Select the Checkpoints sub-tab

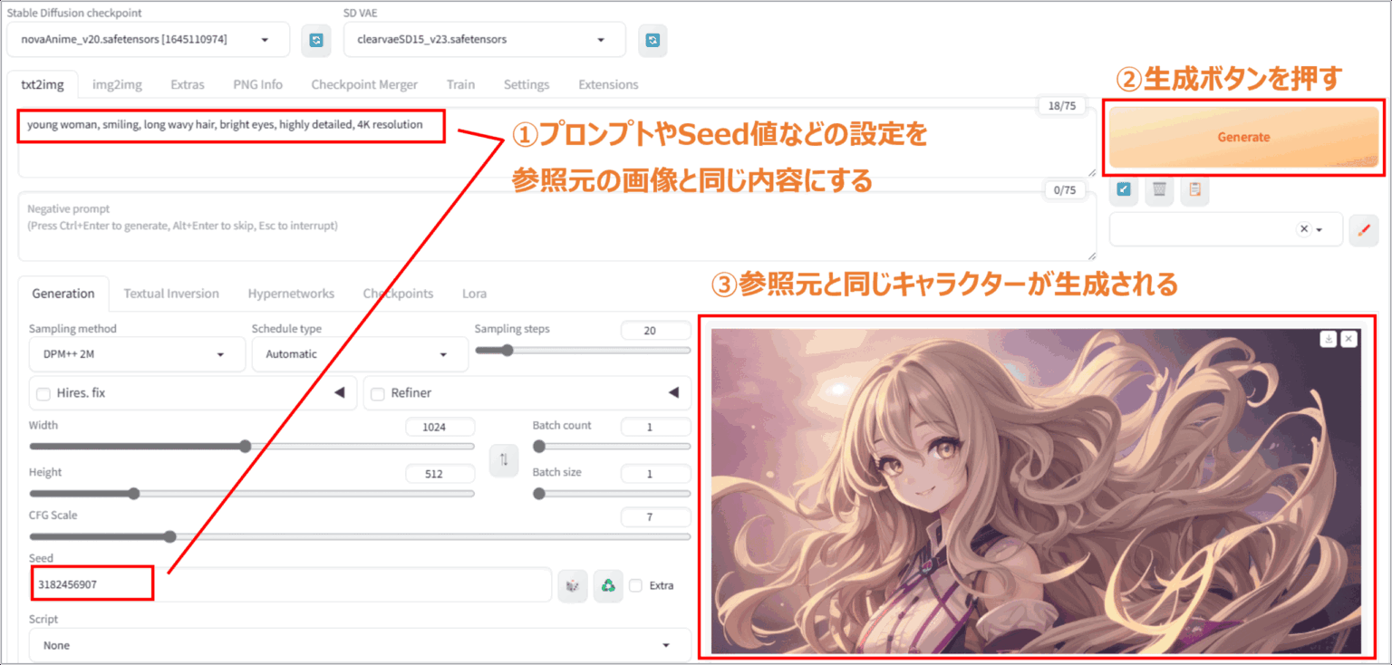398,294
